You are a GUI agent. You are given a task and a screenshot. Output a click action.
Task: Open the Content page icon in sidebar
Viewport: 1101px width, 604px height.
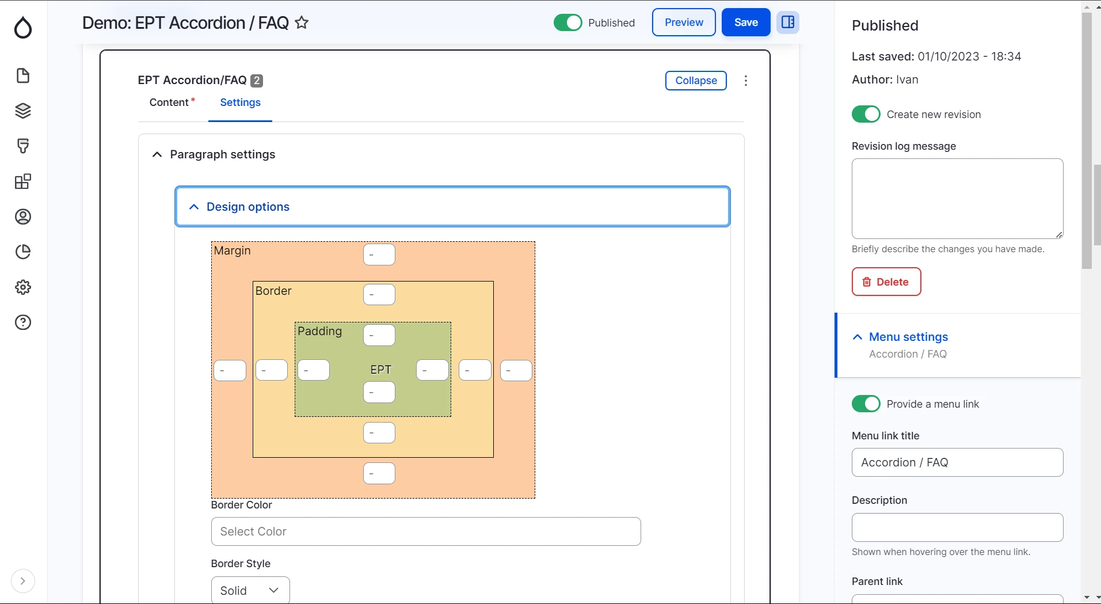point(23,75)
